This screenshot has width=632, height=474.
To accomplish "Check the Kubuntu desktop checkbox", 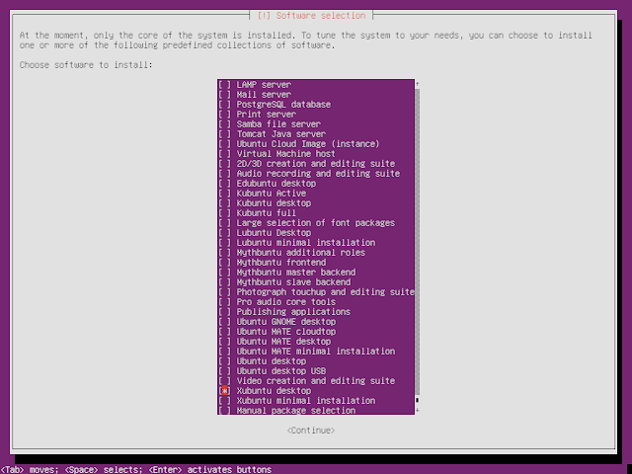I will point(224,203).
